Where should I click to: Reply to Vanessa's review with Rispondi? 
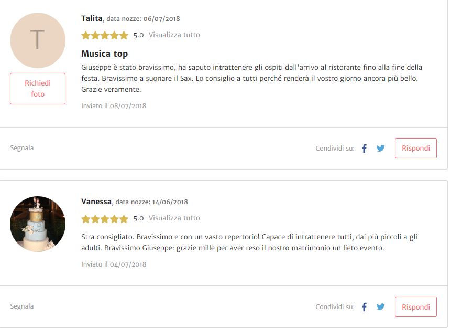415,307
